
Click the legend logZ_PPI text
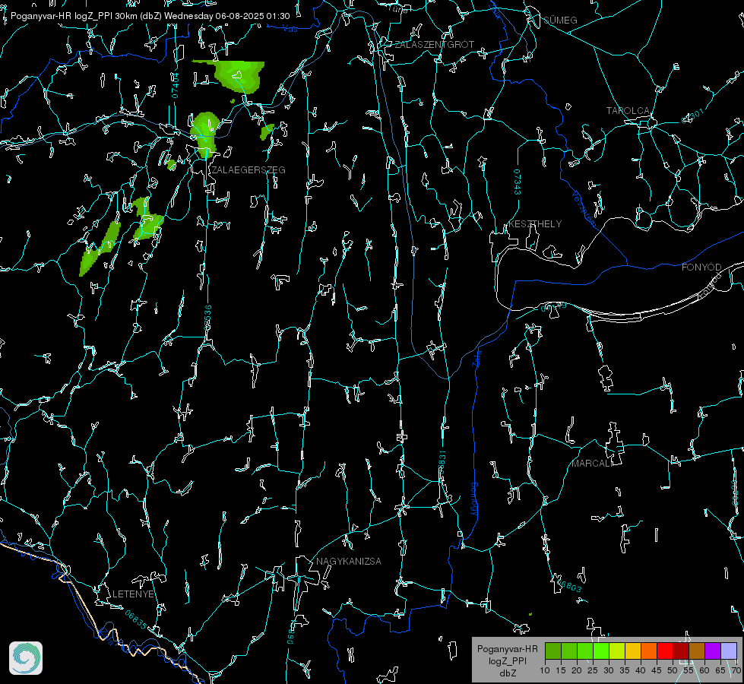508,660
